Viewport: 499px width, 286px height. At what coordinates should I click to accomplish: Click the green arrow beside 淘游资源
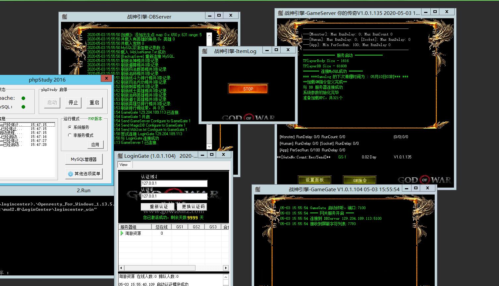122,233
